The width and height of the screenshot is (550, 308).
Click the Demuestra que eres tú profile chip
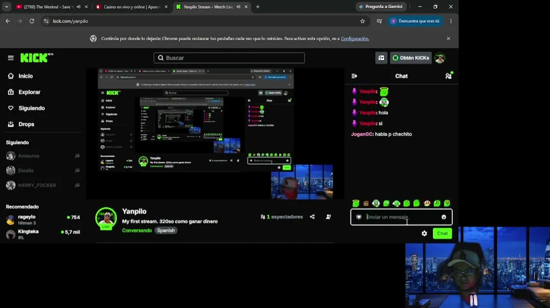pos(415,21)
